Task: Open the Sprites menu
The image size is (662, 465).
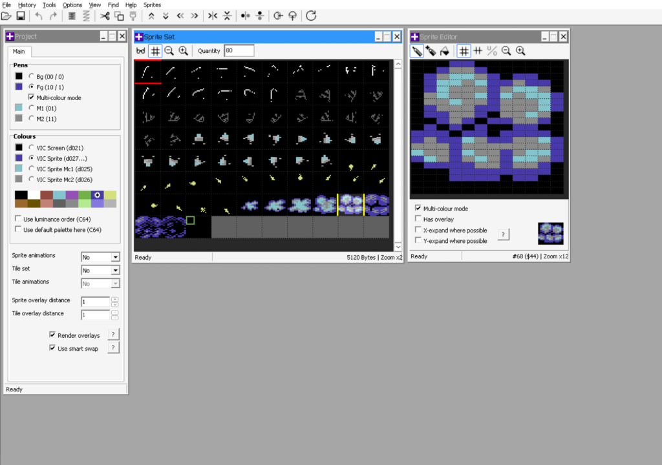Action: [x=152, y=5]
